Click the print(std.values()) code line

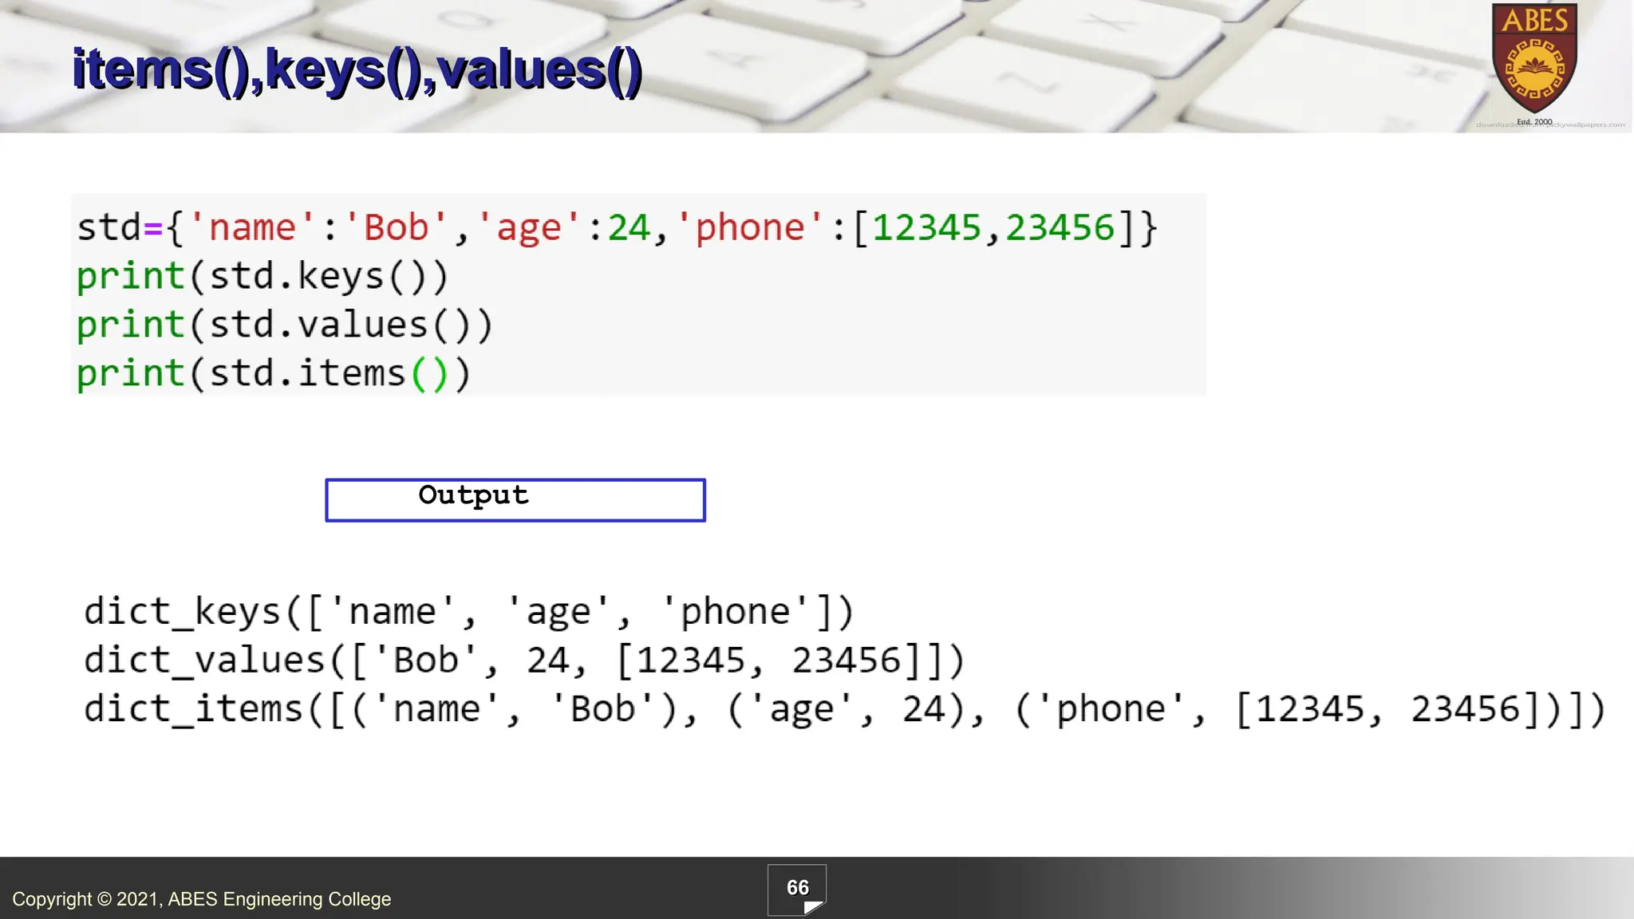click(x=285, y=325)
